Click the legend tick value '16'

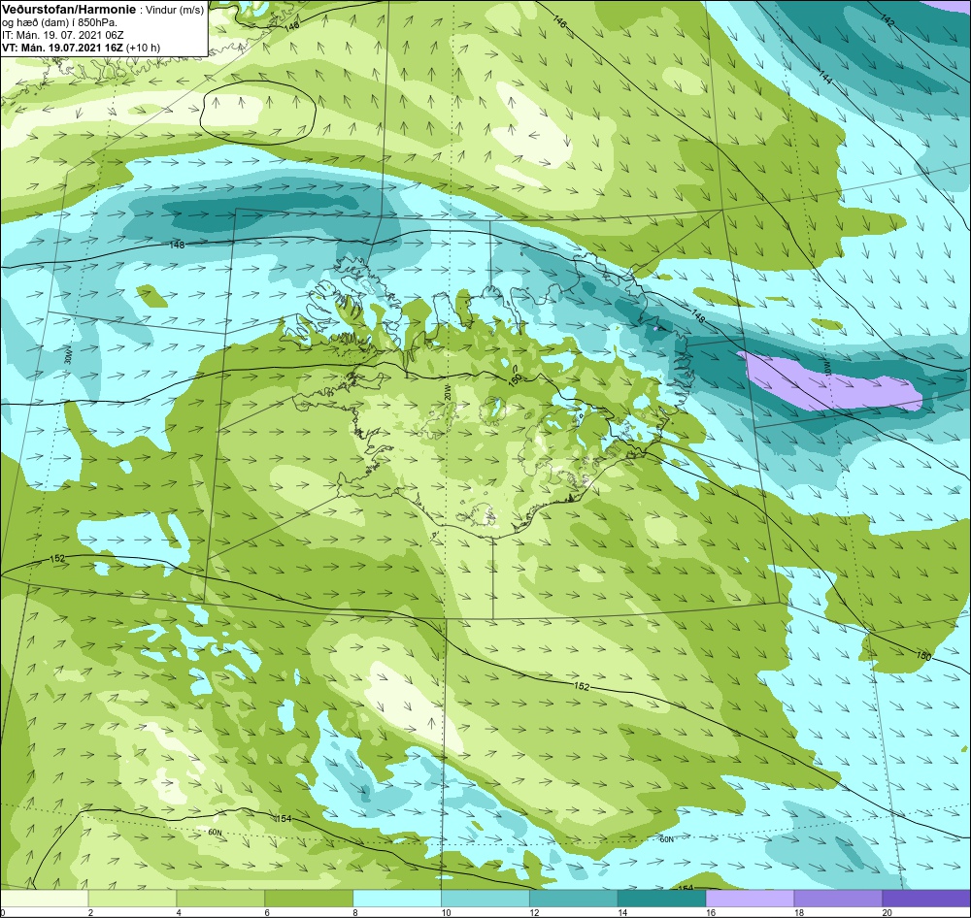[711, 912]
